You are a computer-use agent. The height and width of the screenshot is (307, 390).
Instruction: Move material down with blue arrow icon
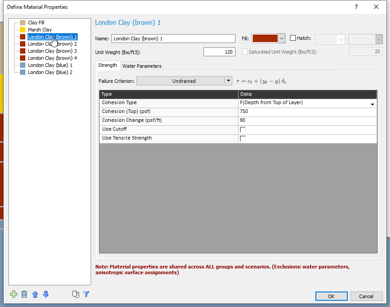[x=46, y=294]
